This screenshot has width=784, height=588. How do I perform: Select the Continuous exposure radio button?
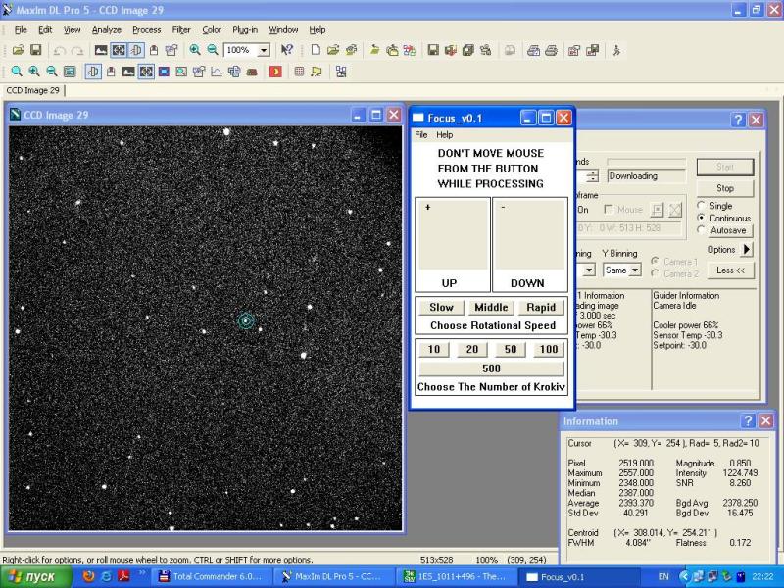tap(701, 218)
